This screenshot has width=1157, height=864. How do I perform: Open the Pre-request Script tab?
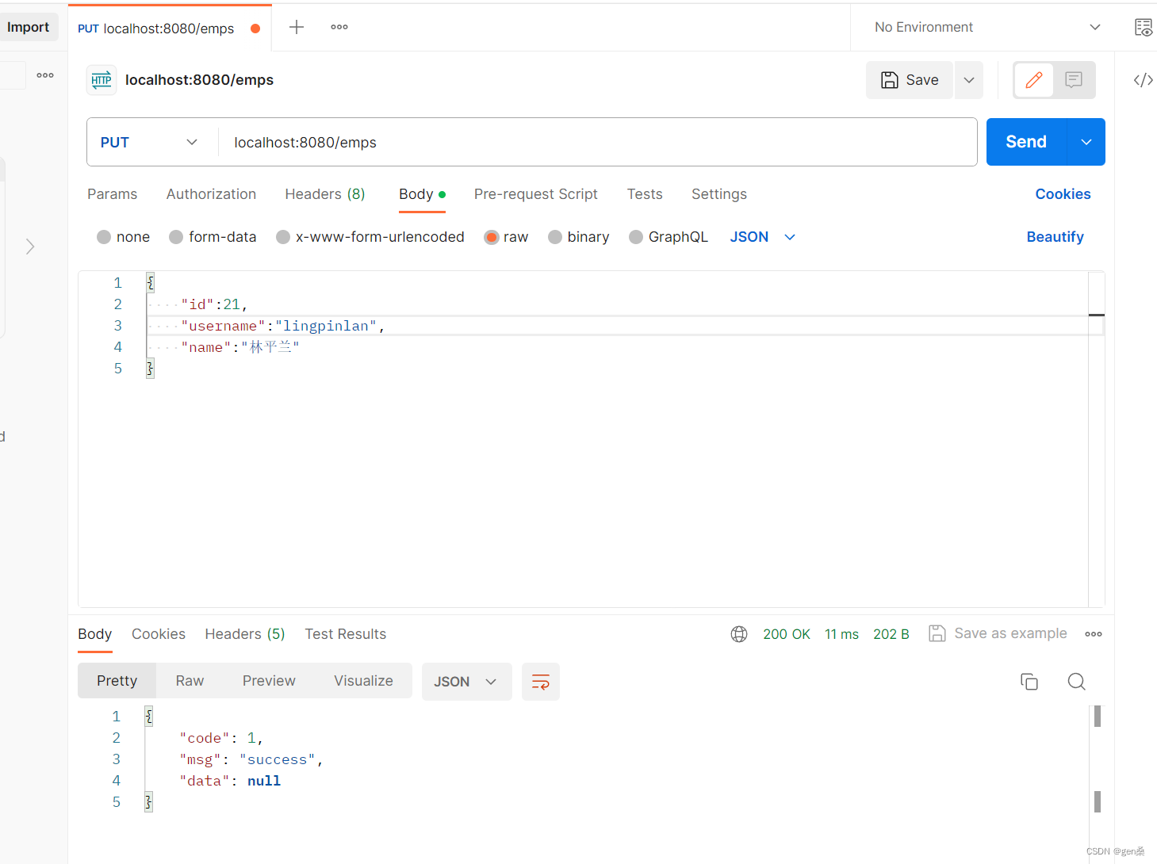click(536, 194)
